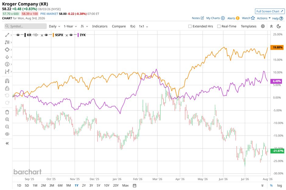Select the 1Y time range
This screenshot has width=286, height=190.
click(76, 185)
